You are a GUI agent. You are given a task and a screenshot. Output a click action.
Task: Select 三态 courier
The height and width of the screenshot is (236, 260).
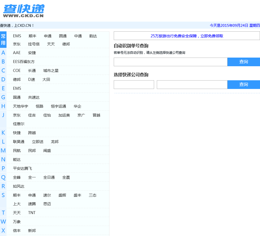93,195
